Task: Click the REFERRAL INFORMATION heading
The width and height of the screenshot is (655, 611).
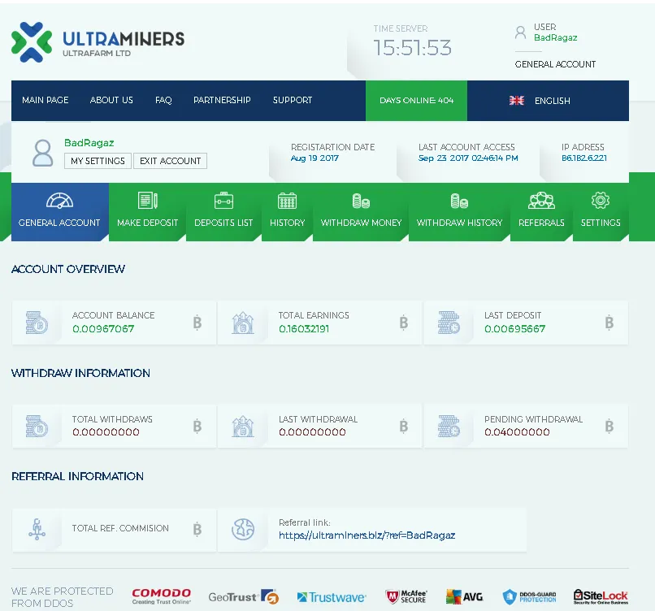Action: [x=77, y=476]
